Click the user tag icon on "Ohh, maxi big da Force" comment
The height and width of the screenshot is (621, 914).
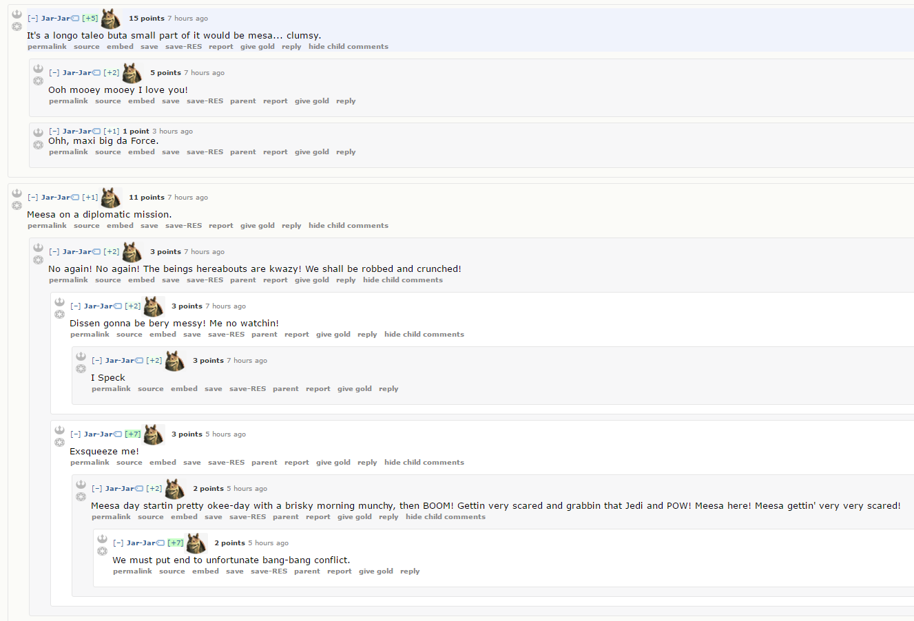coord(97,131)
